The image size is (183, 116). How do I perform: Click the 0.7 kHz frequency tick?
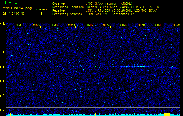pyautogui.click(x=3, y=96)
